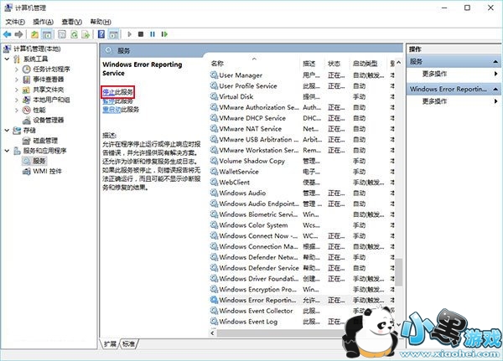The image size is (503, 361).
Task: Click the Refresh toolbar icon
Action: click(74, 34)
